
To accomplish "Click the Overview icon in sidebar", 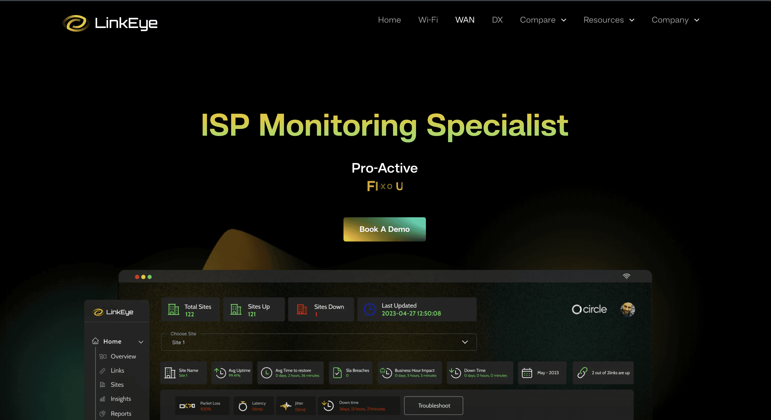I will [x=103, y=356].
